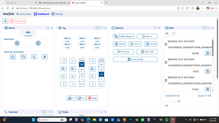This screenshot has width=219, height=123.
Task: Click the home all axes button
Action: click(x=71, y=98)
